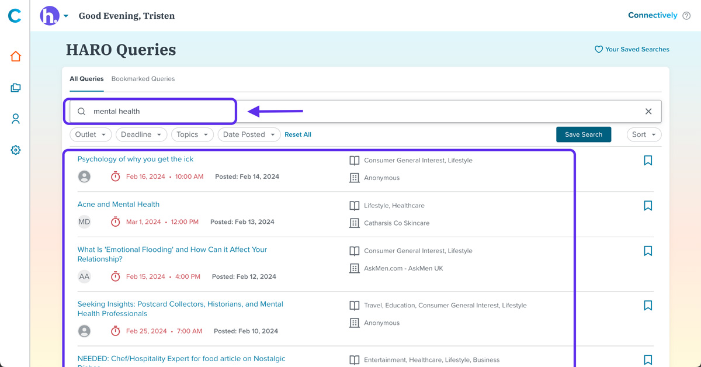701x367 pixels.
Task: Click book icon on Psychology of ick row
Action: [x=354, y=160]
